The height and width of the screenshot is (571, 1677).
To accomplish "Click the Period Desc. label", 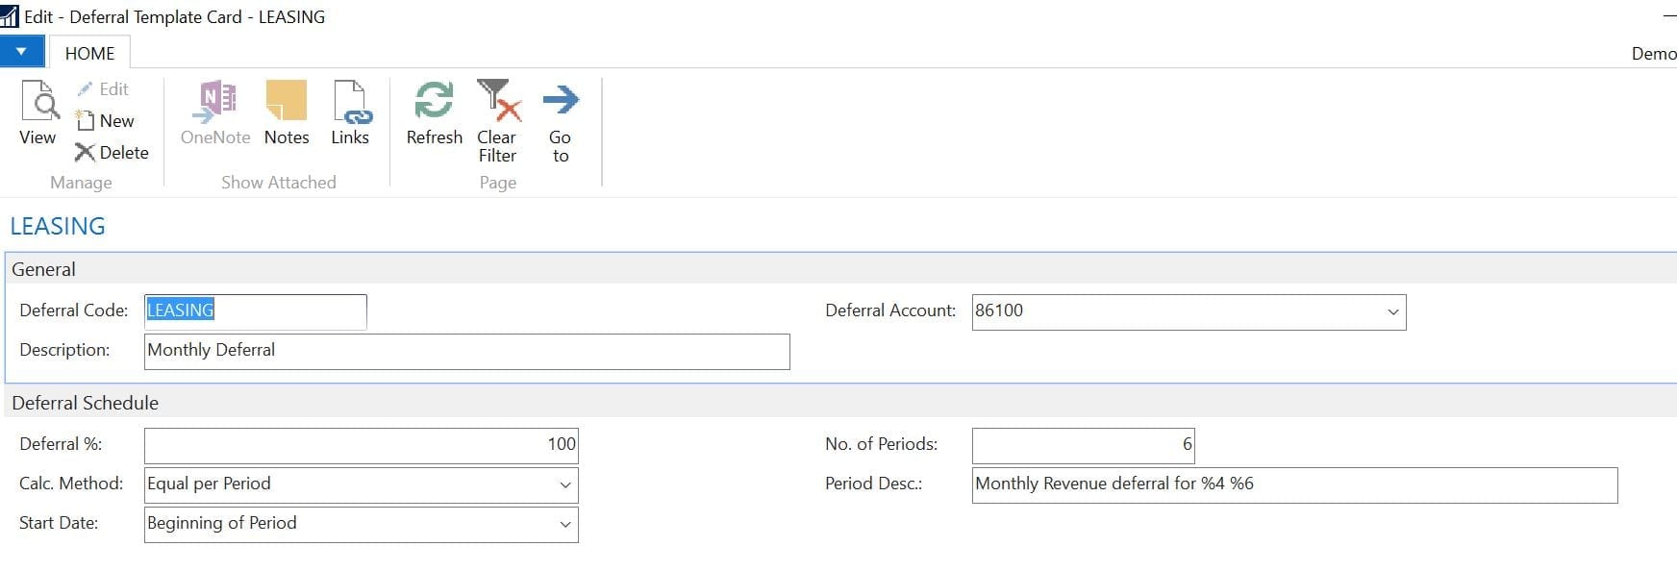I will click(873, 484).
